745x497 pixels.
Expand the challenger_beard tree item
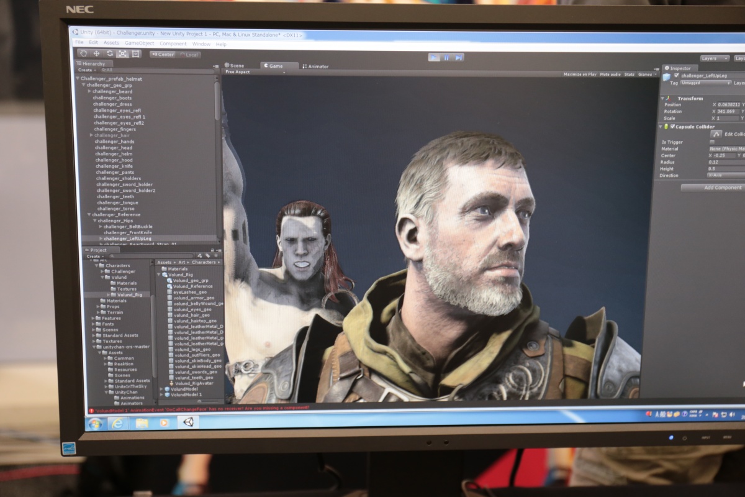tap(89, 91)
